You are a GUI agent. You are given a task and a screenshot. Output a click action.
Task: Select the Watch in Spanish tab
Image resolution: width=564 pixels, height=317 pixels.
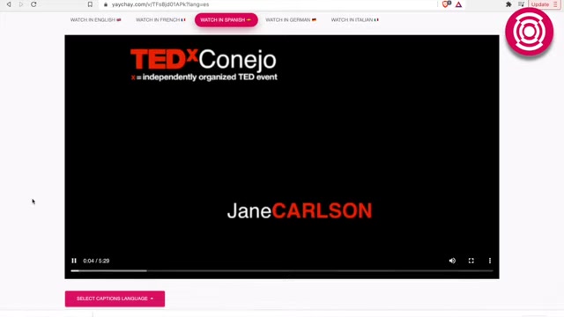tap(226, 19)
